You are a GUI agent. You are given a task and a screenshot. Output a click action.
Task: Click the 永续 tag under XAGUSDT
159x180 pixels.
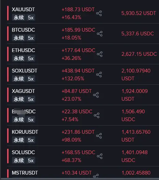tap(19, 99)
